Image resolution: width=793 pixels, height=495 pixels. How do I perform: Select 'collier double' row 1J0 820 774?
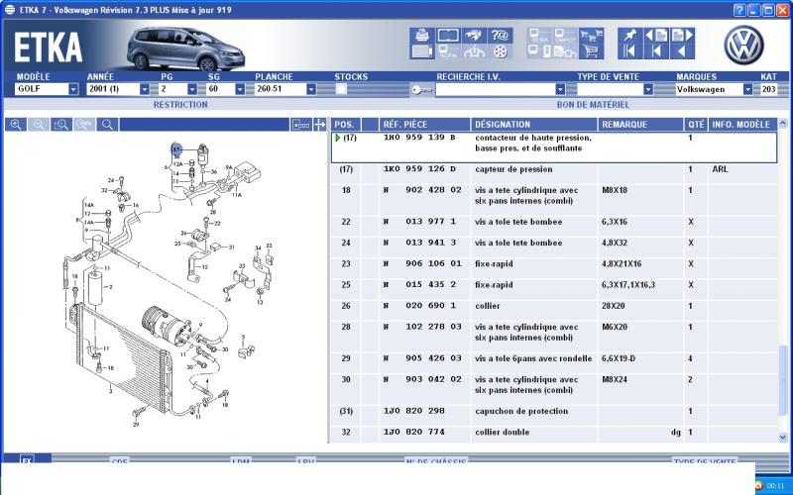[x=554, y=433]
